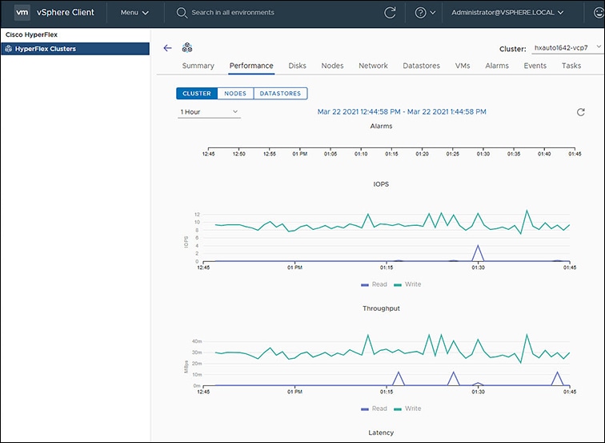The width and height of the screenshot is (605, 443).
Task: Open the Disks tab
Action: click(297, 66)
